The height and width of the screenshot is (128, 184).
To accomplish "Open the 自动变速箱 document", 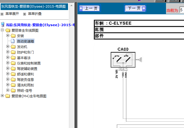I will pyautogui.click(x=25, y=41).
